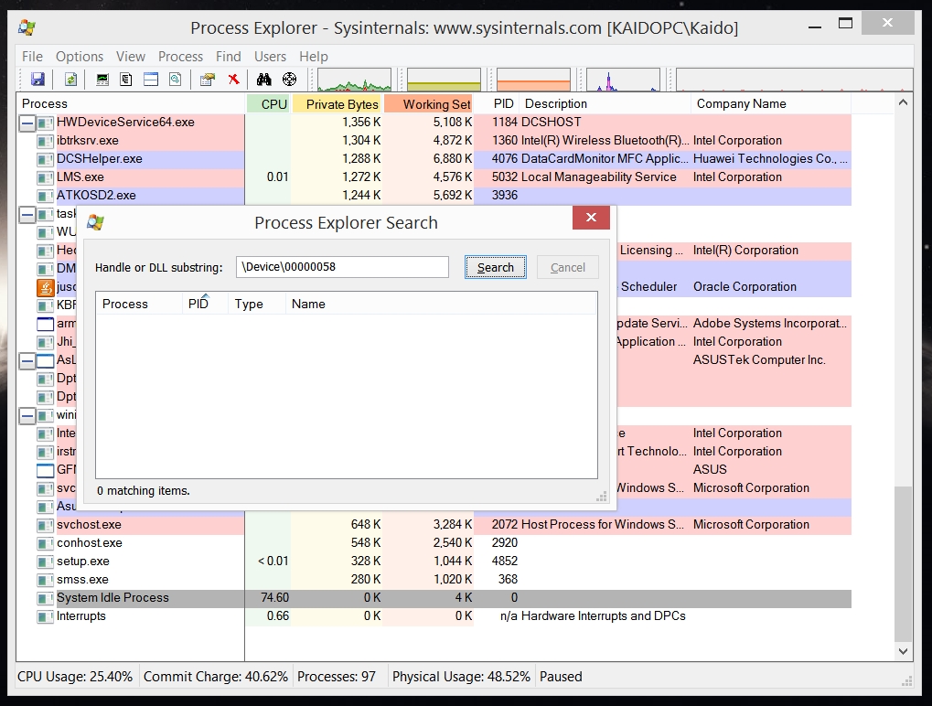Click the Search dialog title icon
The height and width of the screenshot is (706, 932).
tap(96, 223)
